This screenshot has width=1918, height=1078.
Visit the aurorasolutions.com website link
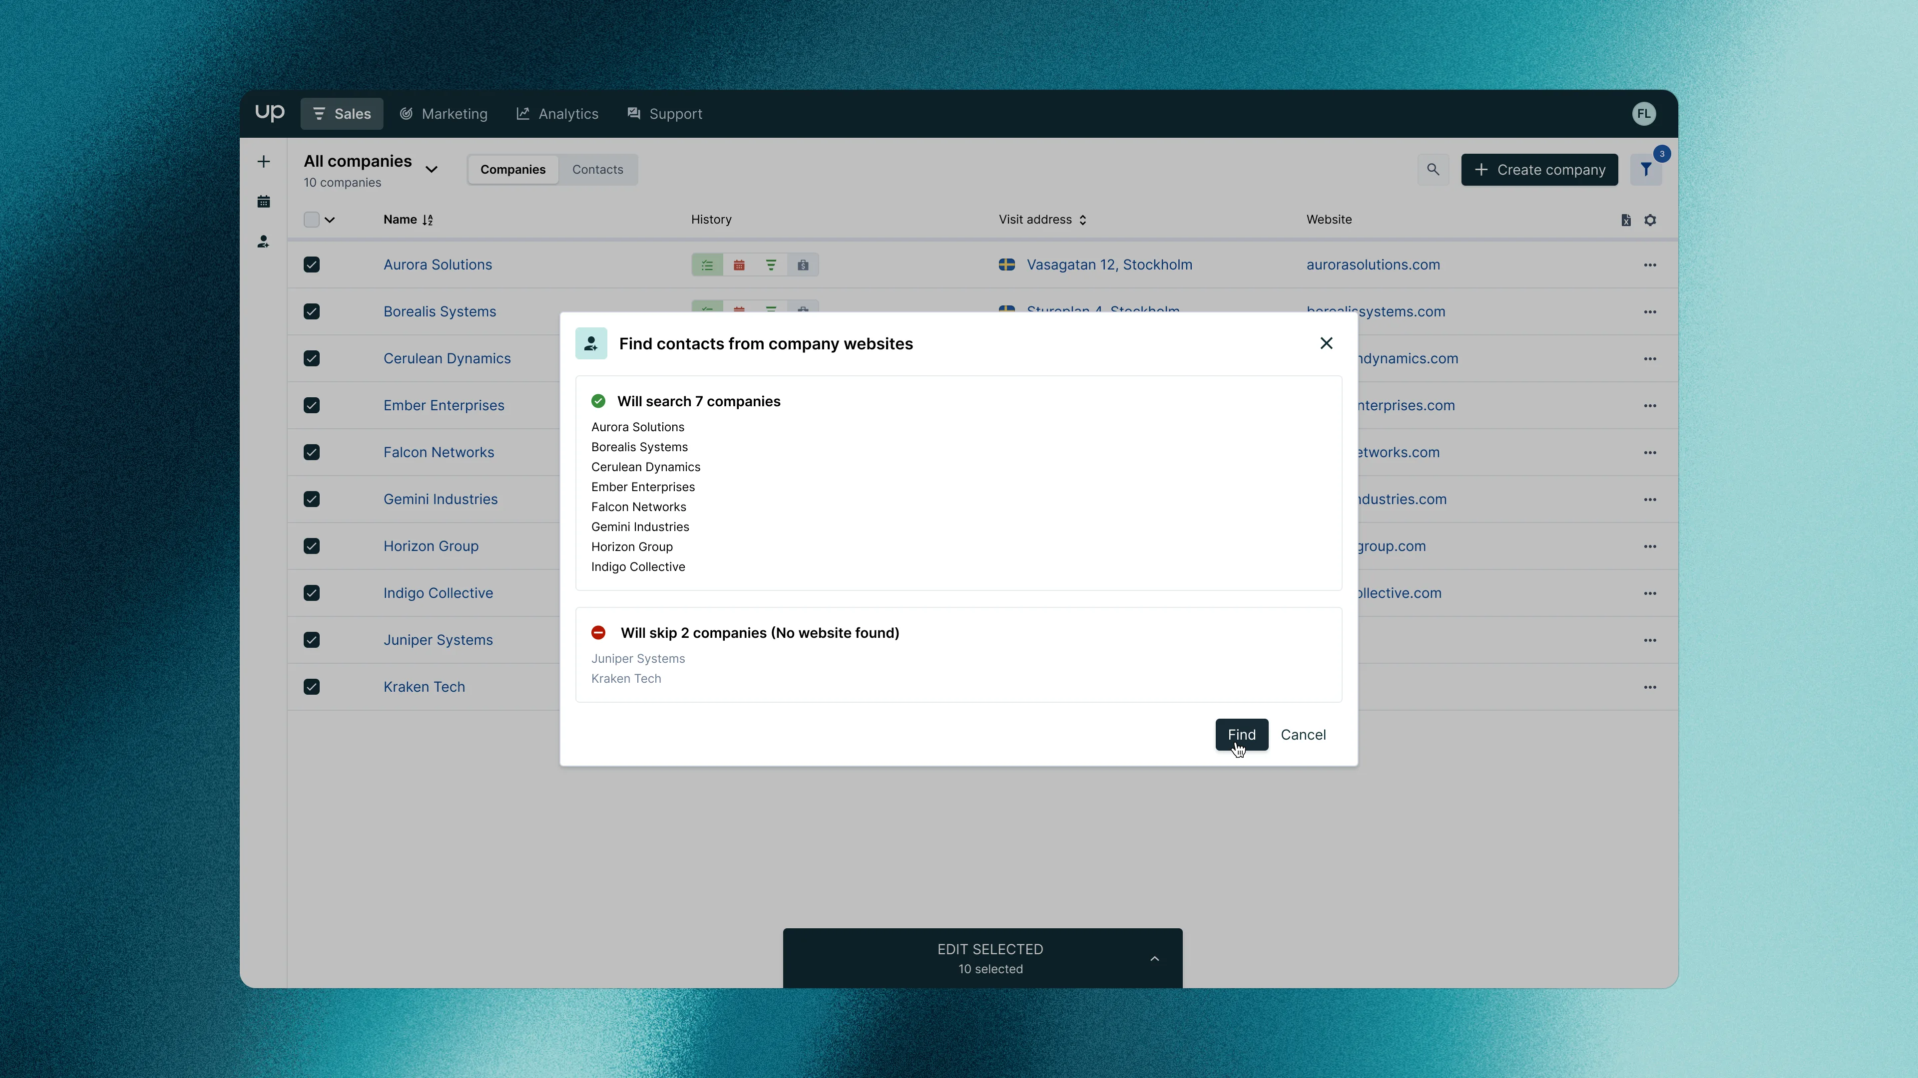point(1373,265)
